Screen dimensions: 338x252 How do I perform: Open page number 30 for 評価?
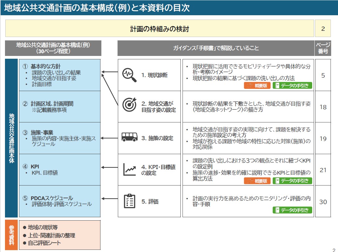pos(323,202)
